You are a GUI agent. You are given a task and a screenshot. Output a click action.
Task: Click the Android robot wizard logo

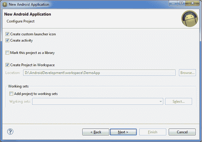(x=190, y=19)
